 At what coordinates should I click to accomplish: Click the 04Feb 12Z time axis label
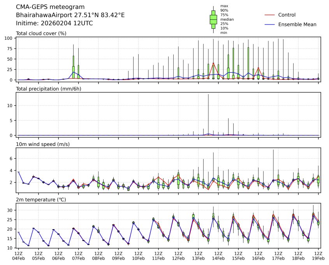18,255
